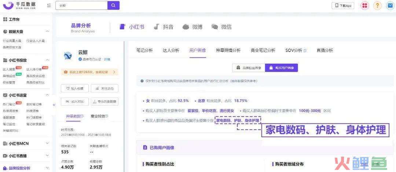Screen dimensions: 396x172
Task: Switch to 笔记分析 tab
Action: (144, 50)
